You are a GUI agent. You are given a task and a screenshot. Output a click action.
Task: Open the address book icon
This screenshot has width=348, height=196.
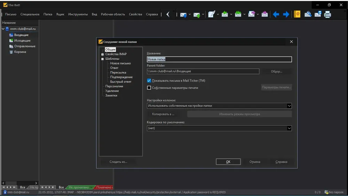[297, 14]
